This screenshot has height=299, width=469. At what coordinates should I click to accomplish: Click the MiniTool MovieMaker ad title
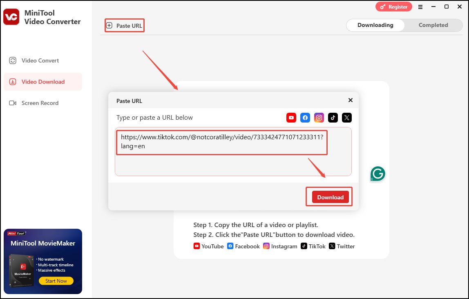pos(43,243)
